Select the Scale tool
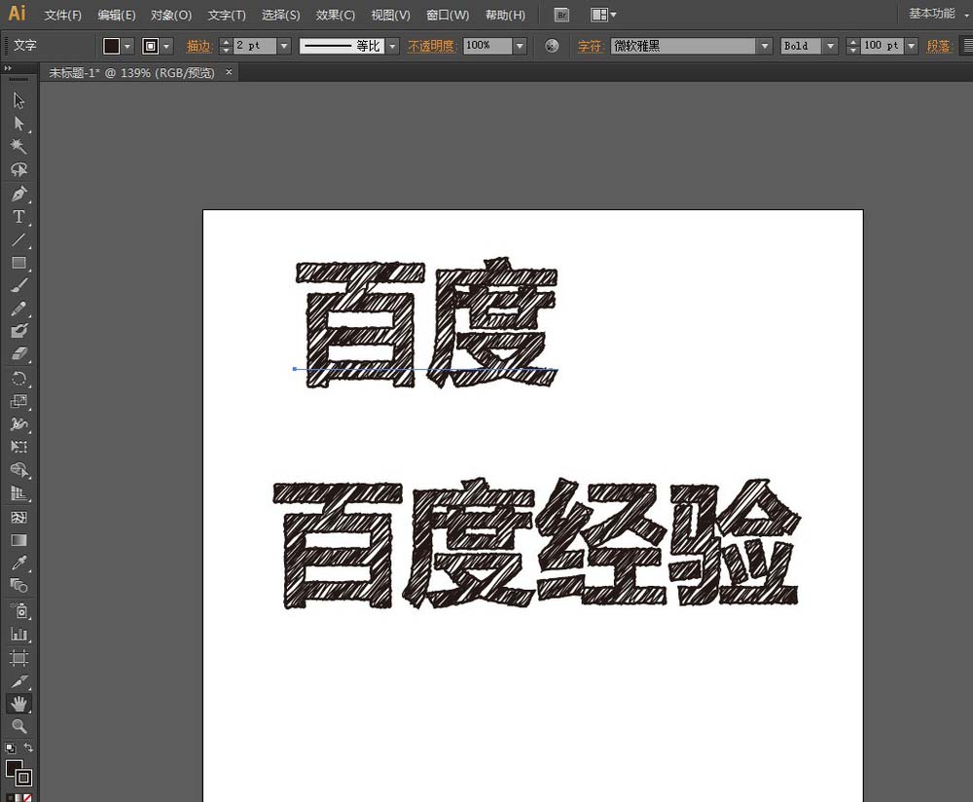This screenshot has height=802, width=973. (18, 401)
